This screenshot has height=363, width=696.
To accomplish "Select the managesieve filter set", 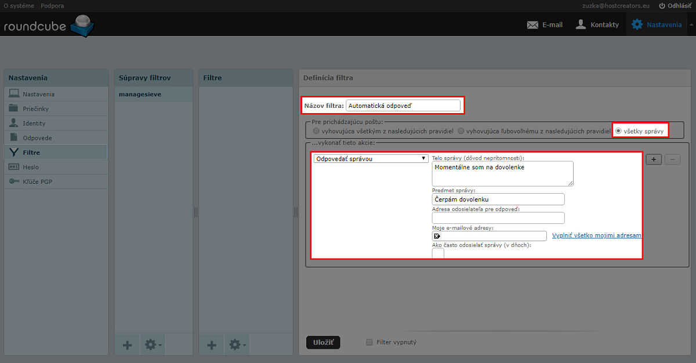I will click(x=154, y=94).
